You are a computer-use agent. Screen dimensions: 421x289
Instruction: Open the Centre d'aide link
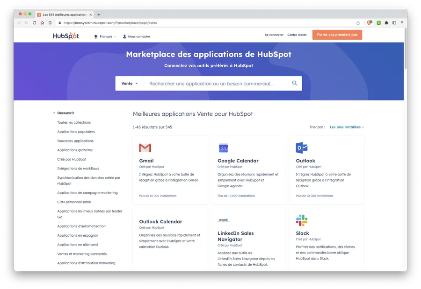coord(297,35)
